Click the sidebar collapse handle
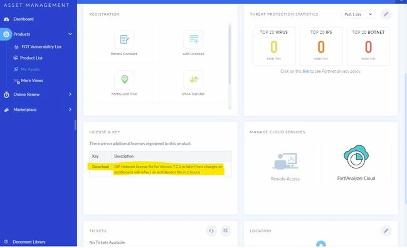Image resolution: width=407 pixels, height=248 pixels. pyautogui.click(x=75, y=125)
